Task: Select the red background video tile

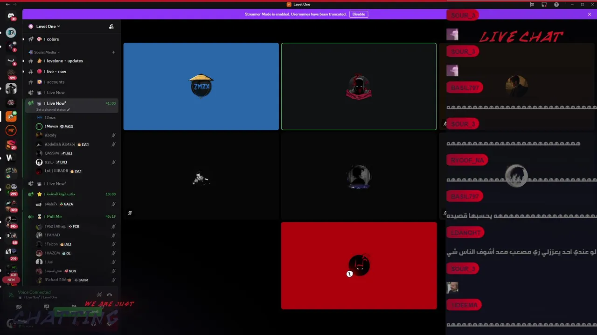Action: click(x=359, y=266)
